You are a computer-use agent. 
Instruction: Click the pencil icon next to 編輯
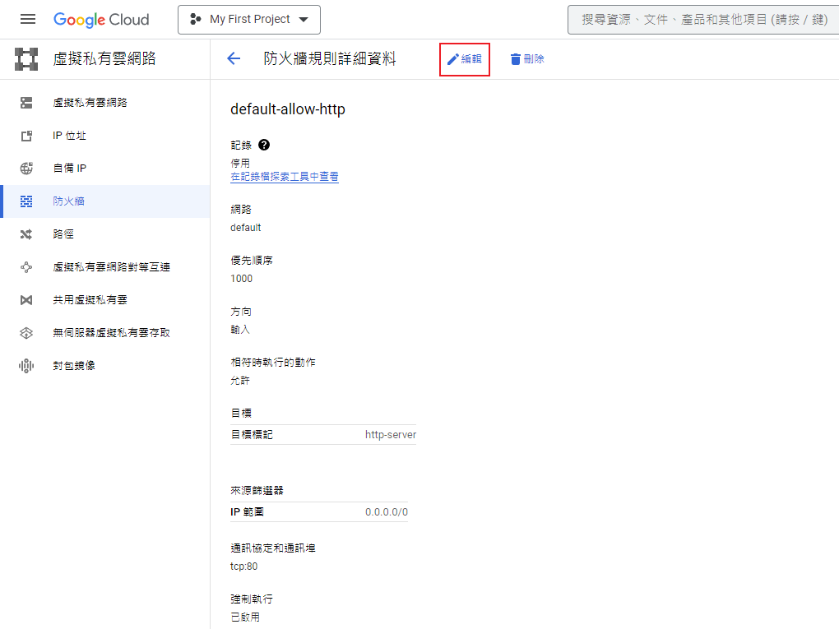click(452, 58)
